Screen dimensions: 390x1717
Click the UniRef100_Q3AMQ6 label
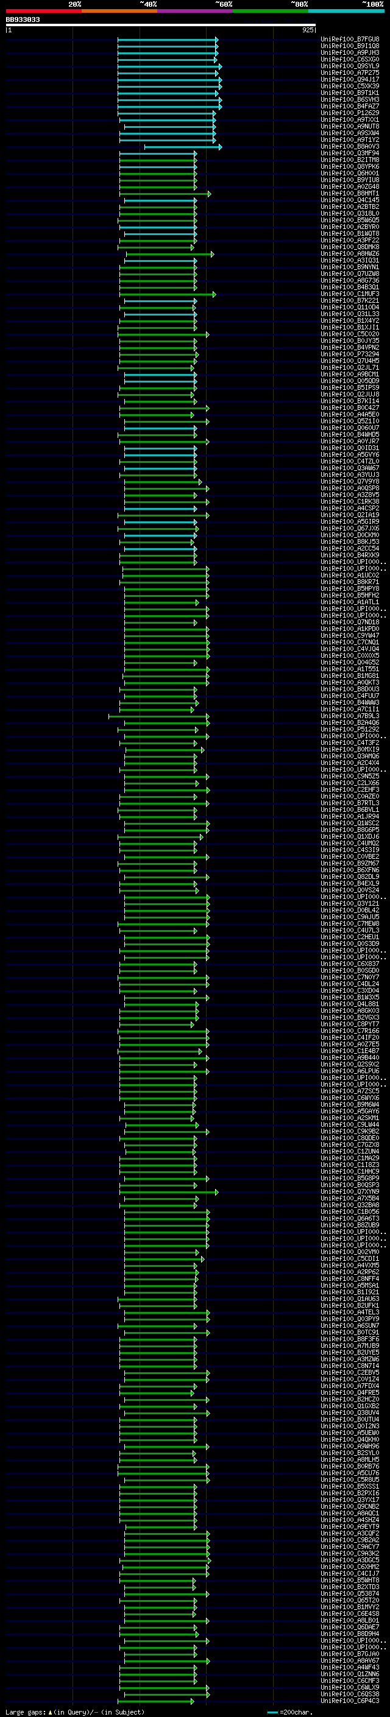(x=349, y=756)
